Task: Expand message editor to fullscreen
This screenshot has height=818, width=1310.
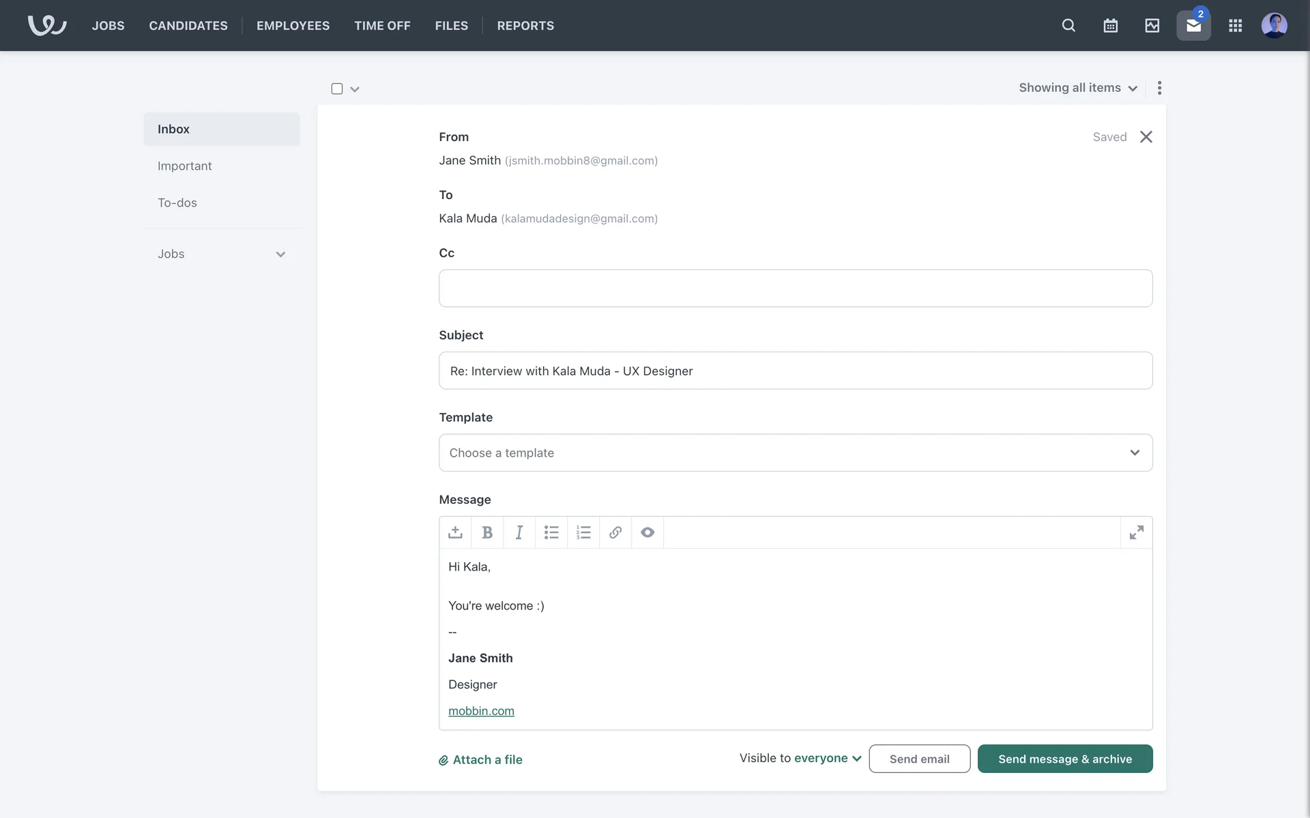Action: click(1136, 532)
